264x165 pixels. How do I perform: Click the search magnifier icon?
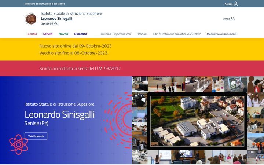233,18
